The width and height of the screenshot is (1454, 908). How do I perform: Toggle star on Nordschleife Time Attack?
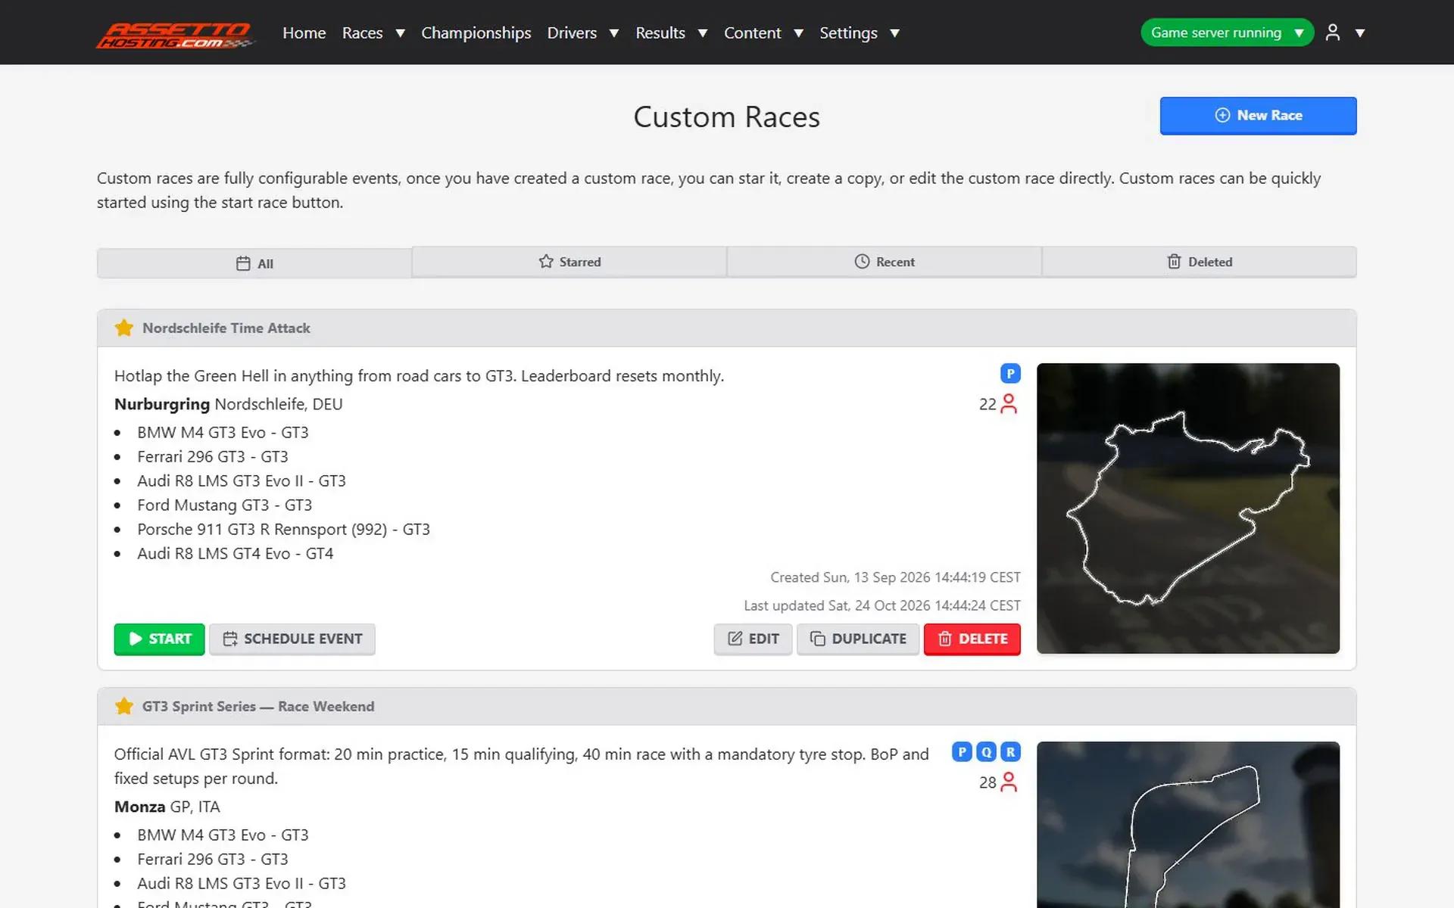124,328
